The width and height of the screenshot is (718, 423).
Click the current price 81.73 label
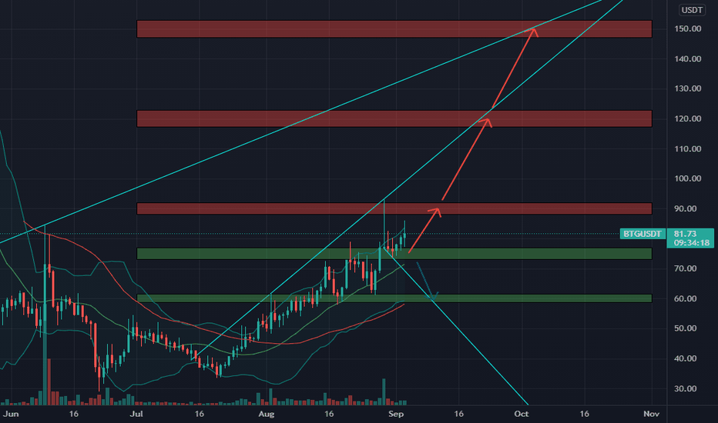[685, 234]
